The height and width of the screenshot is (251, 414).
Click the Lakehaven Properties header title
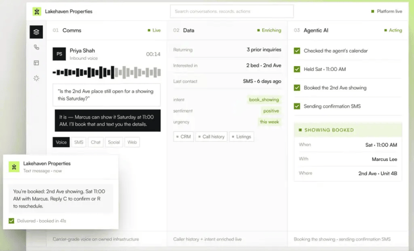coord(69,11)
